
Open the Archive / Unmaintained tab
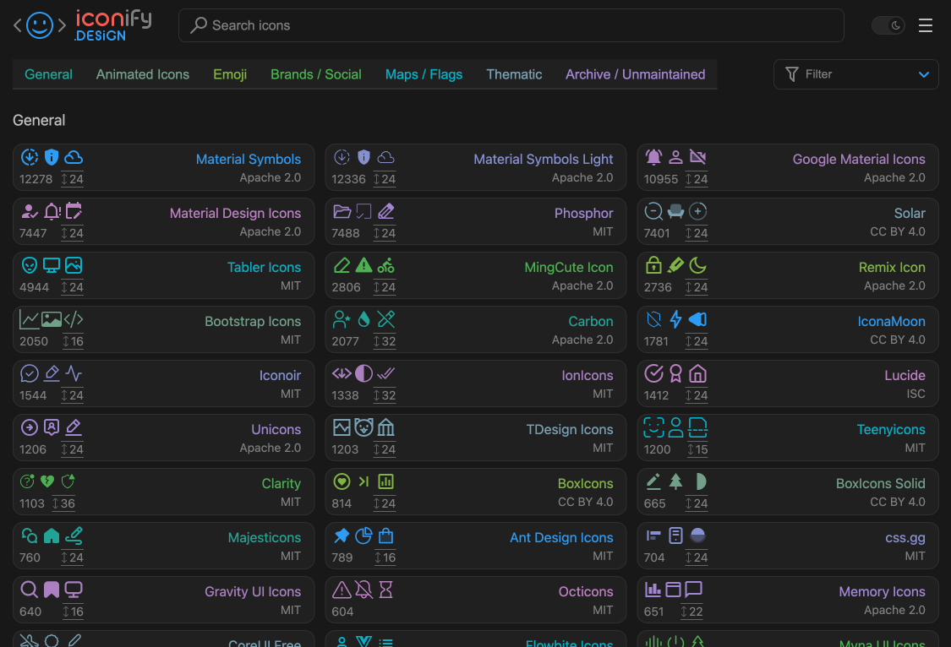(x=635, y=74)
